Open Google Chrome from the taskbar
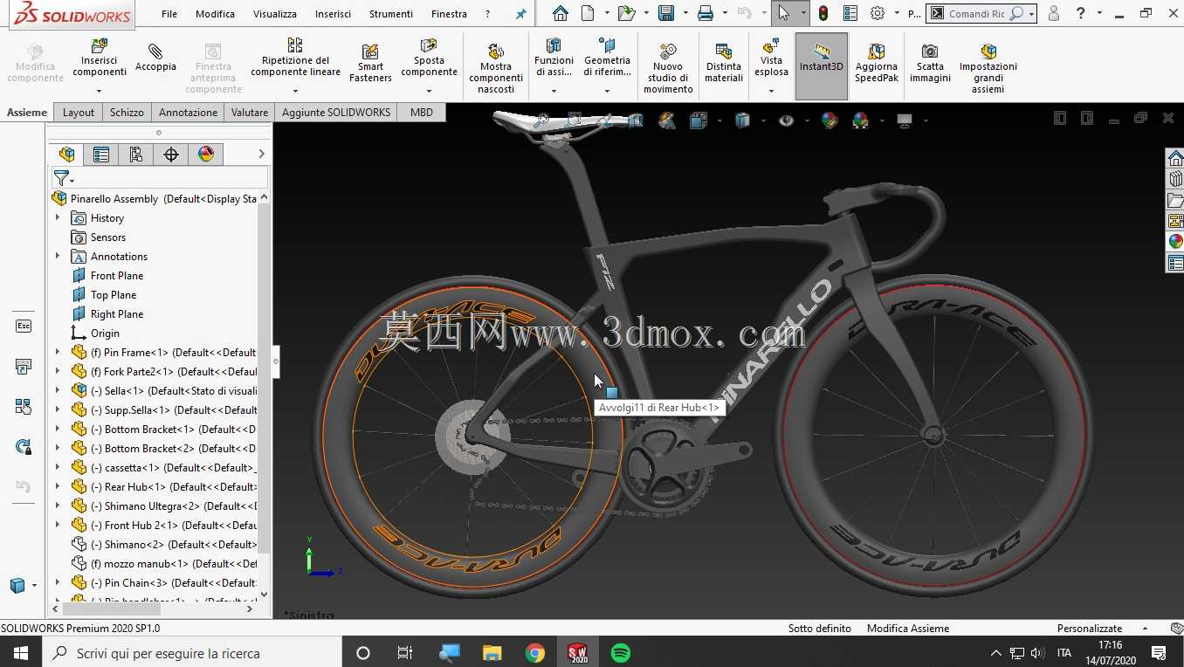Screen dimensions: 1184x667 point(535,653)
